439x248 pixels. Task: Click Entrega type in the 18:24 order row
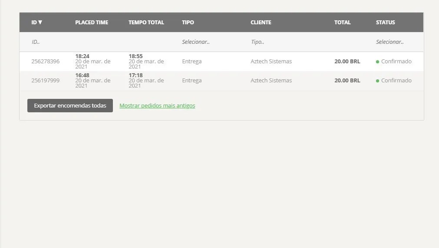click(191, 62)
